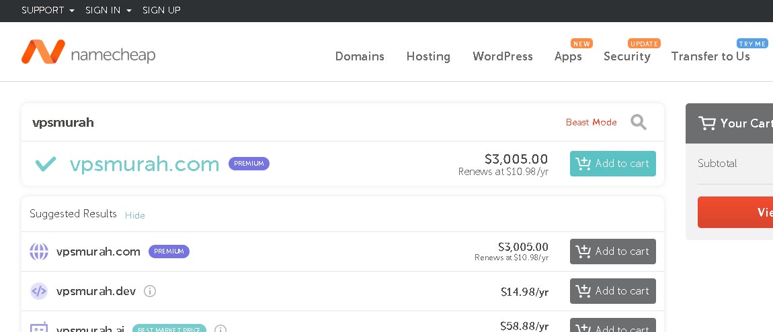
Task: Open the Security menu
Action: 627,56
